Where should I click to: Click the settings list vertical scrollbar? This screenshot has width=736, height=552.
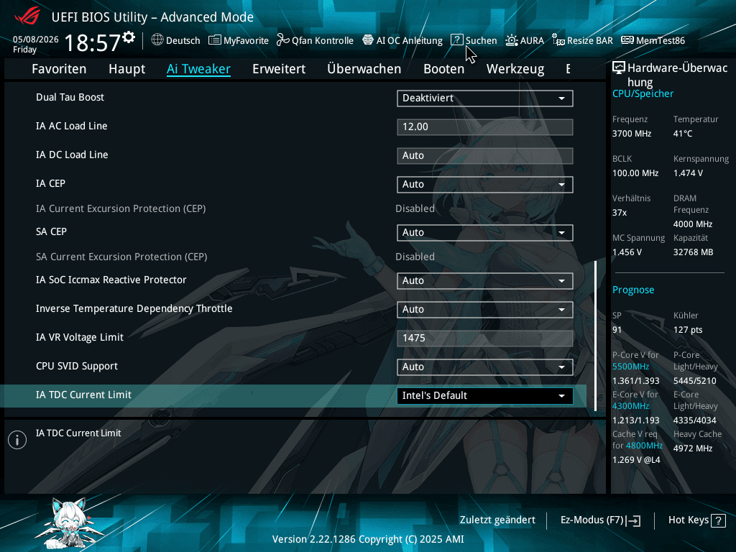[596, 336]
